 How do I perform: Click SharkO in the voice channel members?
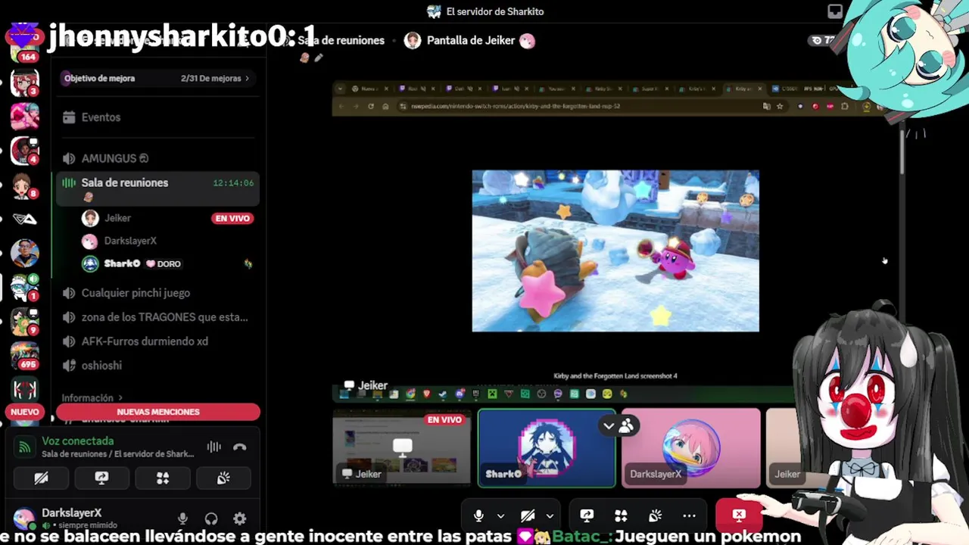[x=121, y=263]
